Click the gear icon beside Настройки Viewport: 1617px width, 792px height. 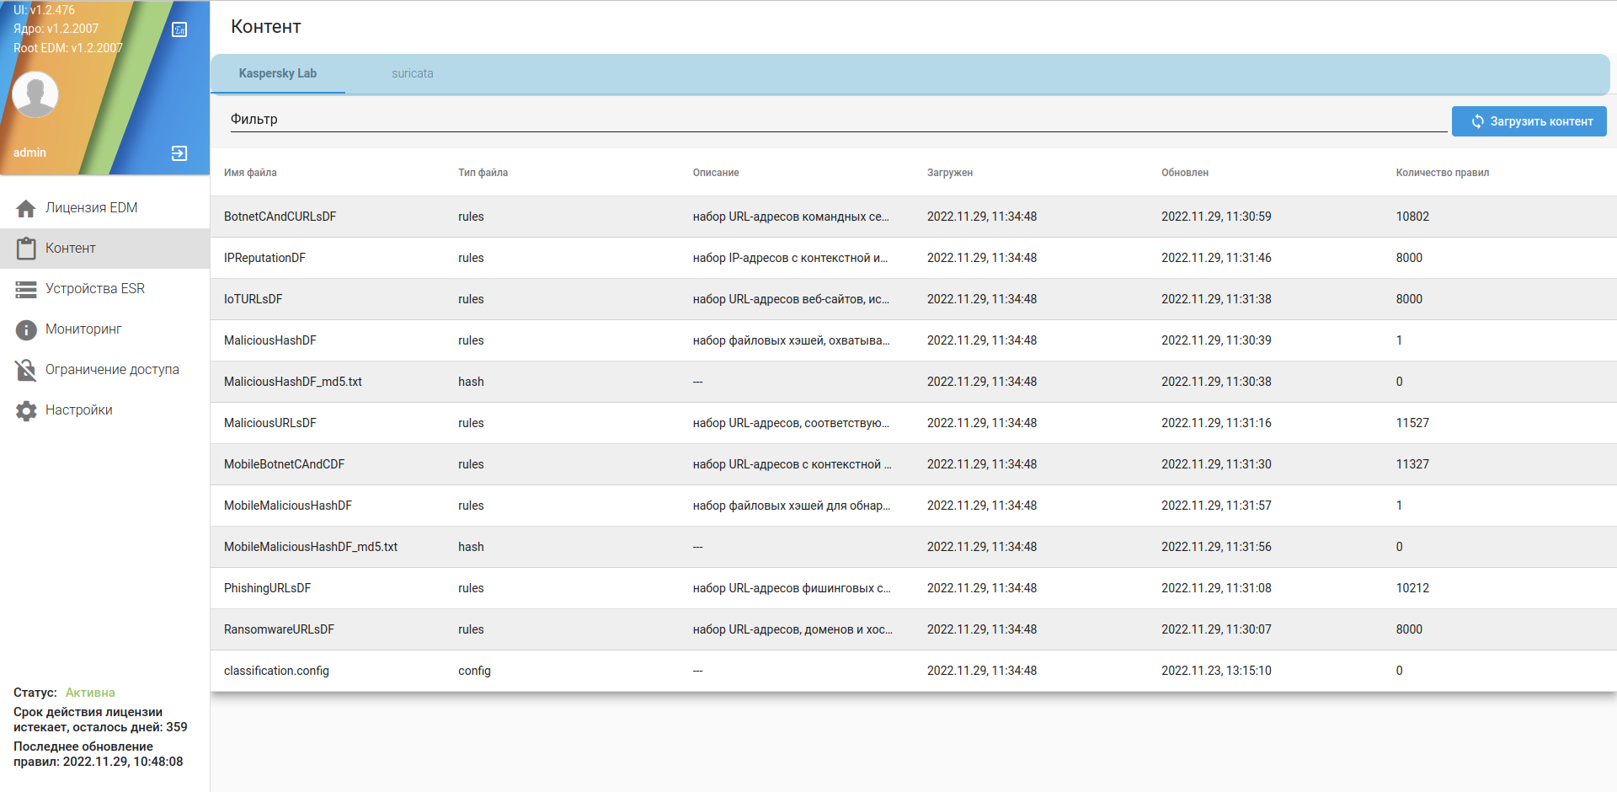(x=26, y=410)
